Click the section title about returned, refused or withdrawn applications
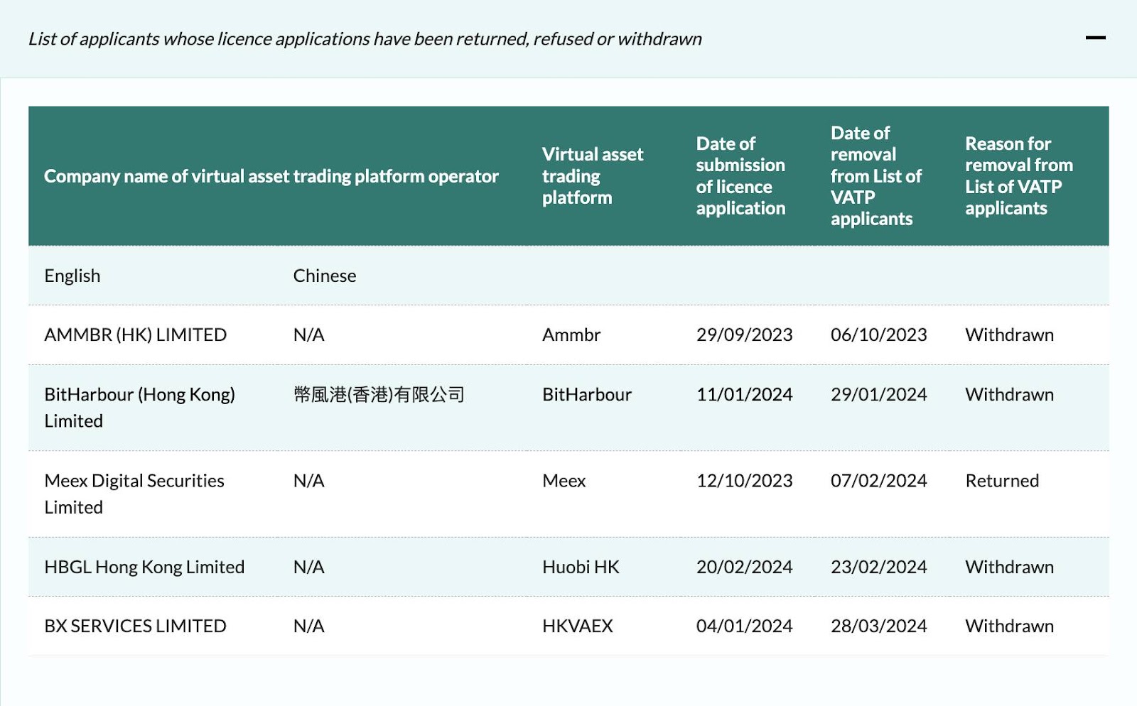 point(365,38)
